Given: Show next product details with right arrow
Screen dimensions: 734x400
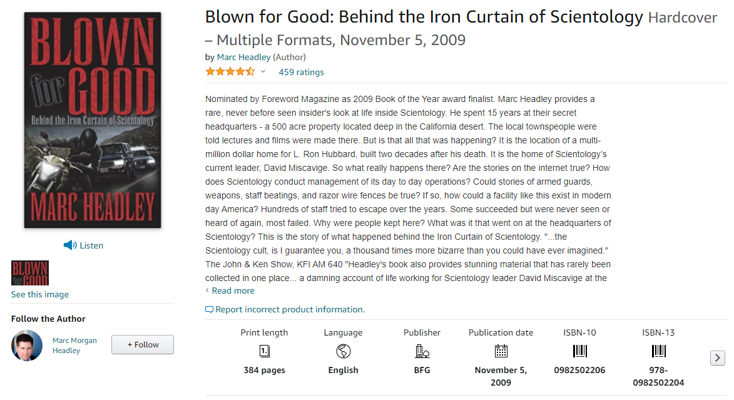Looking at the screenshot, I should tap(718, 358).
